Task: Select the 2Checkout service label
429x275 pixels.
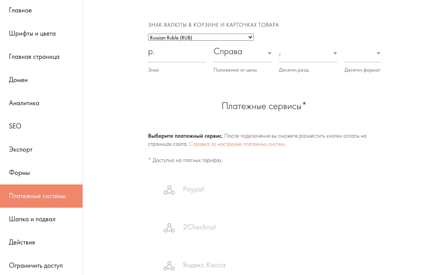Action: coord(199,227)
